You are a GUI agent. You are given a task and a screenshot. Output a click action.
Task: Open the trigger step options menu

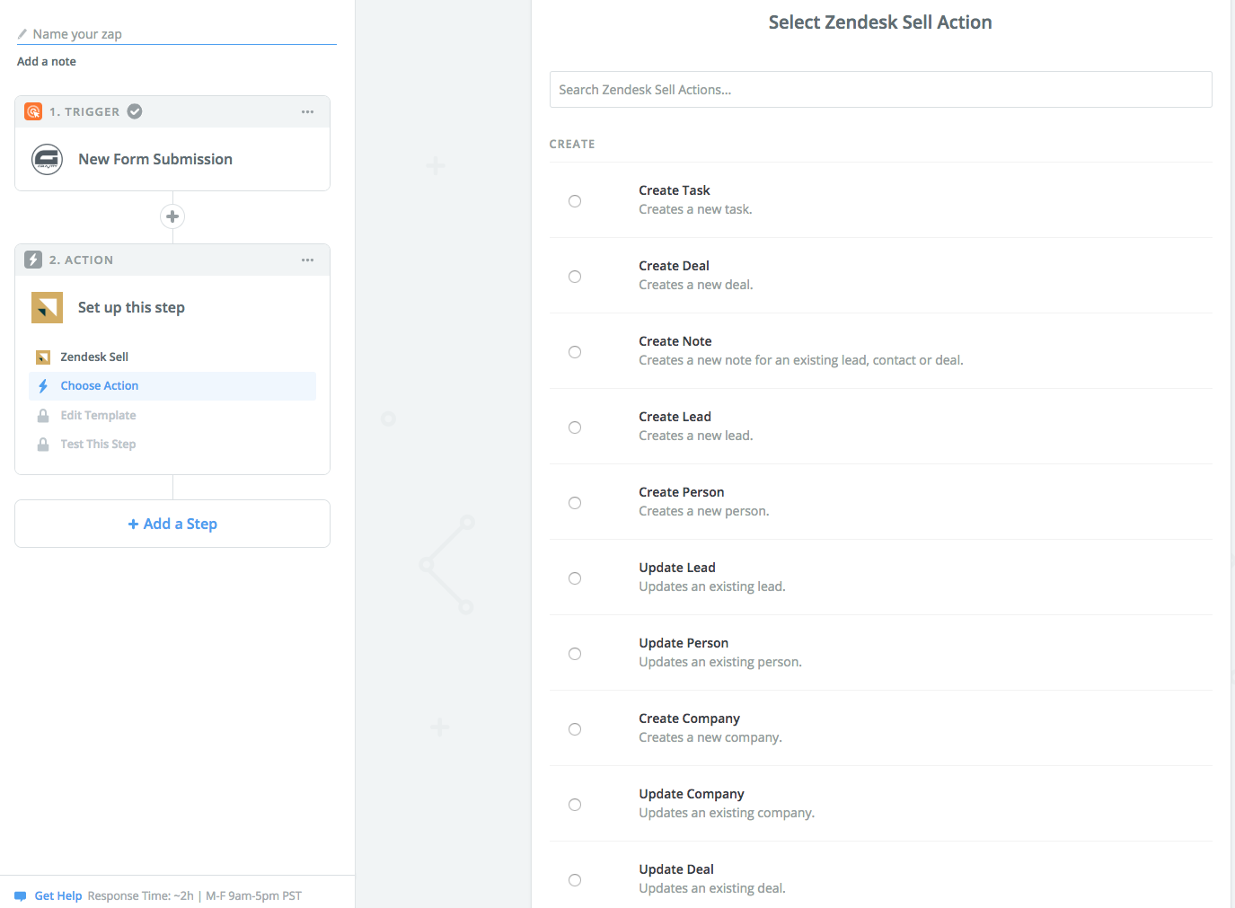coord(308,112)
